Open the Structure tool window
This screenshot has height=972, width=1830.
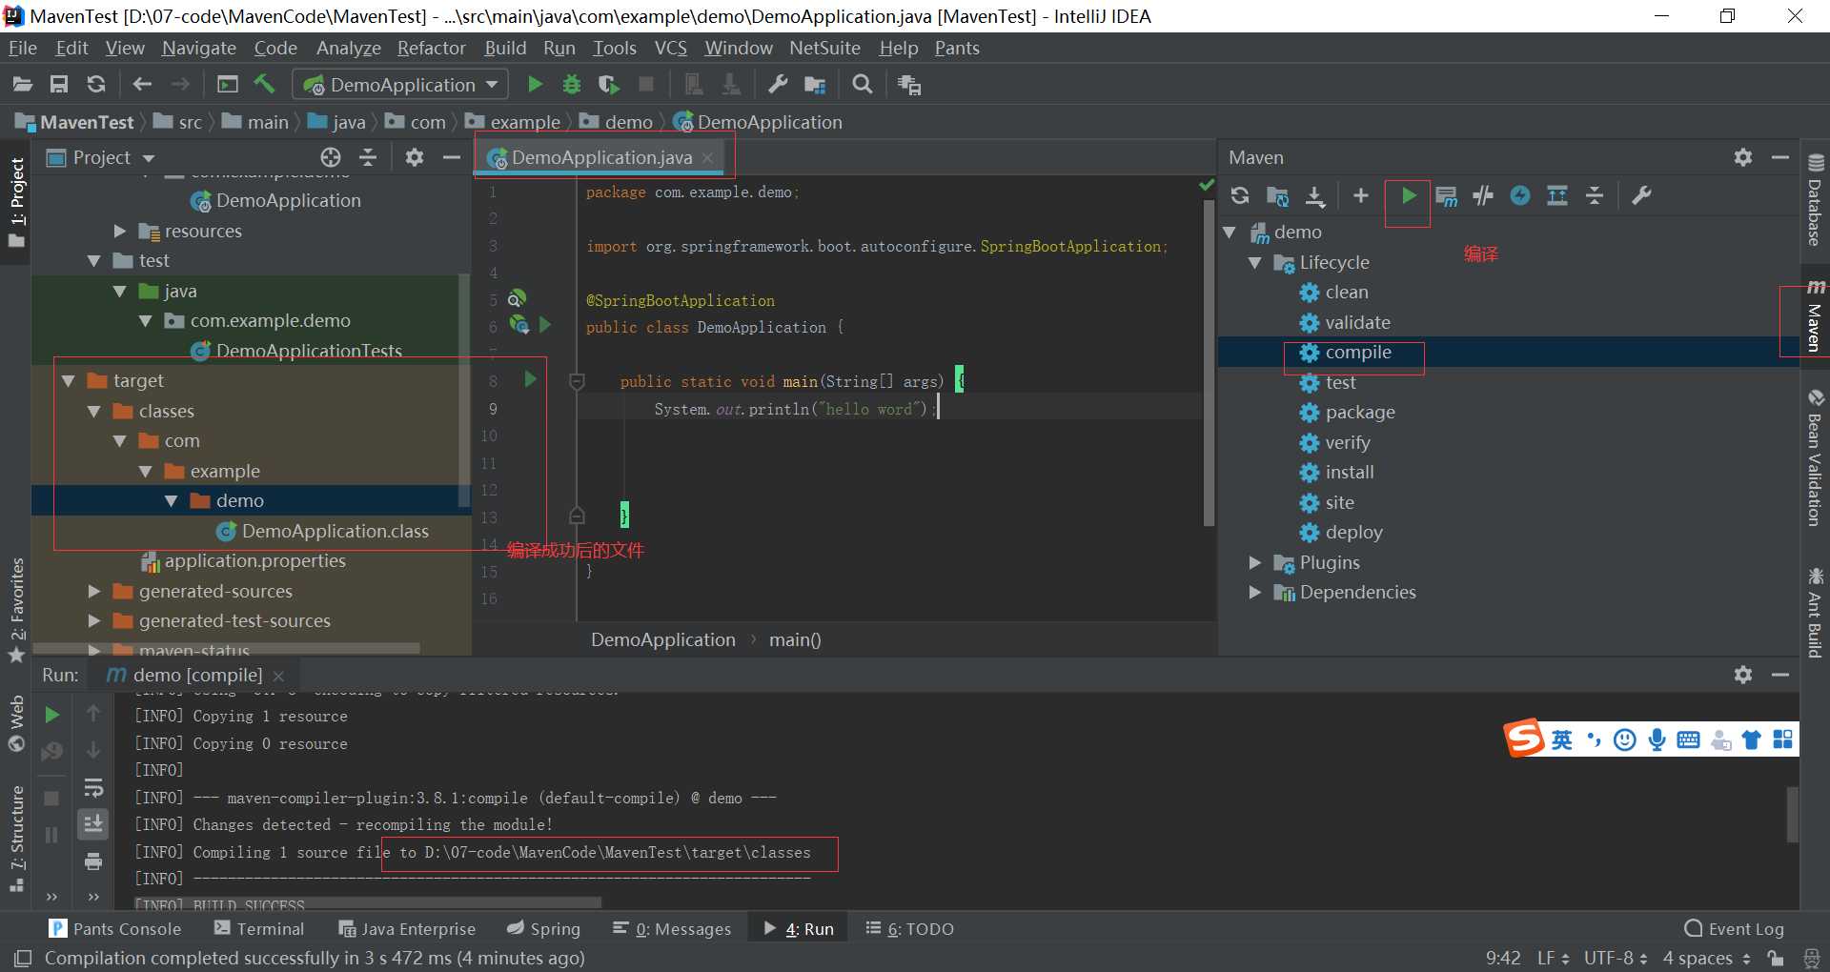tap(17, 840)
